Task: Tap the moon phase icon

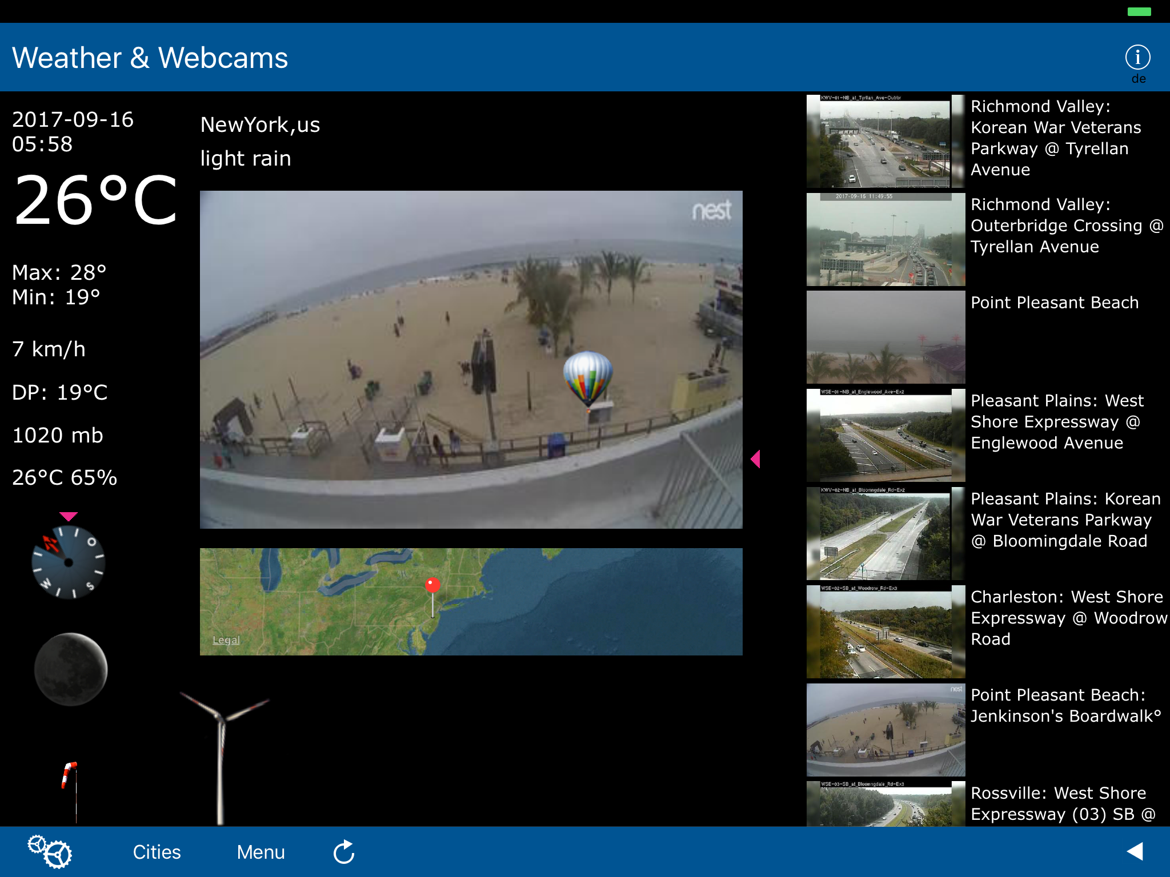Action: 71,669
